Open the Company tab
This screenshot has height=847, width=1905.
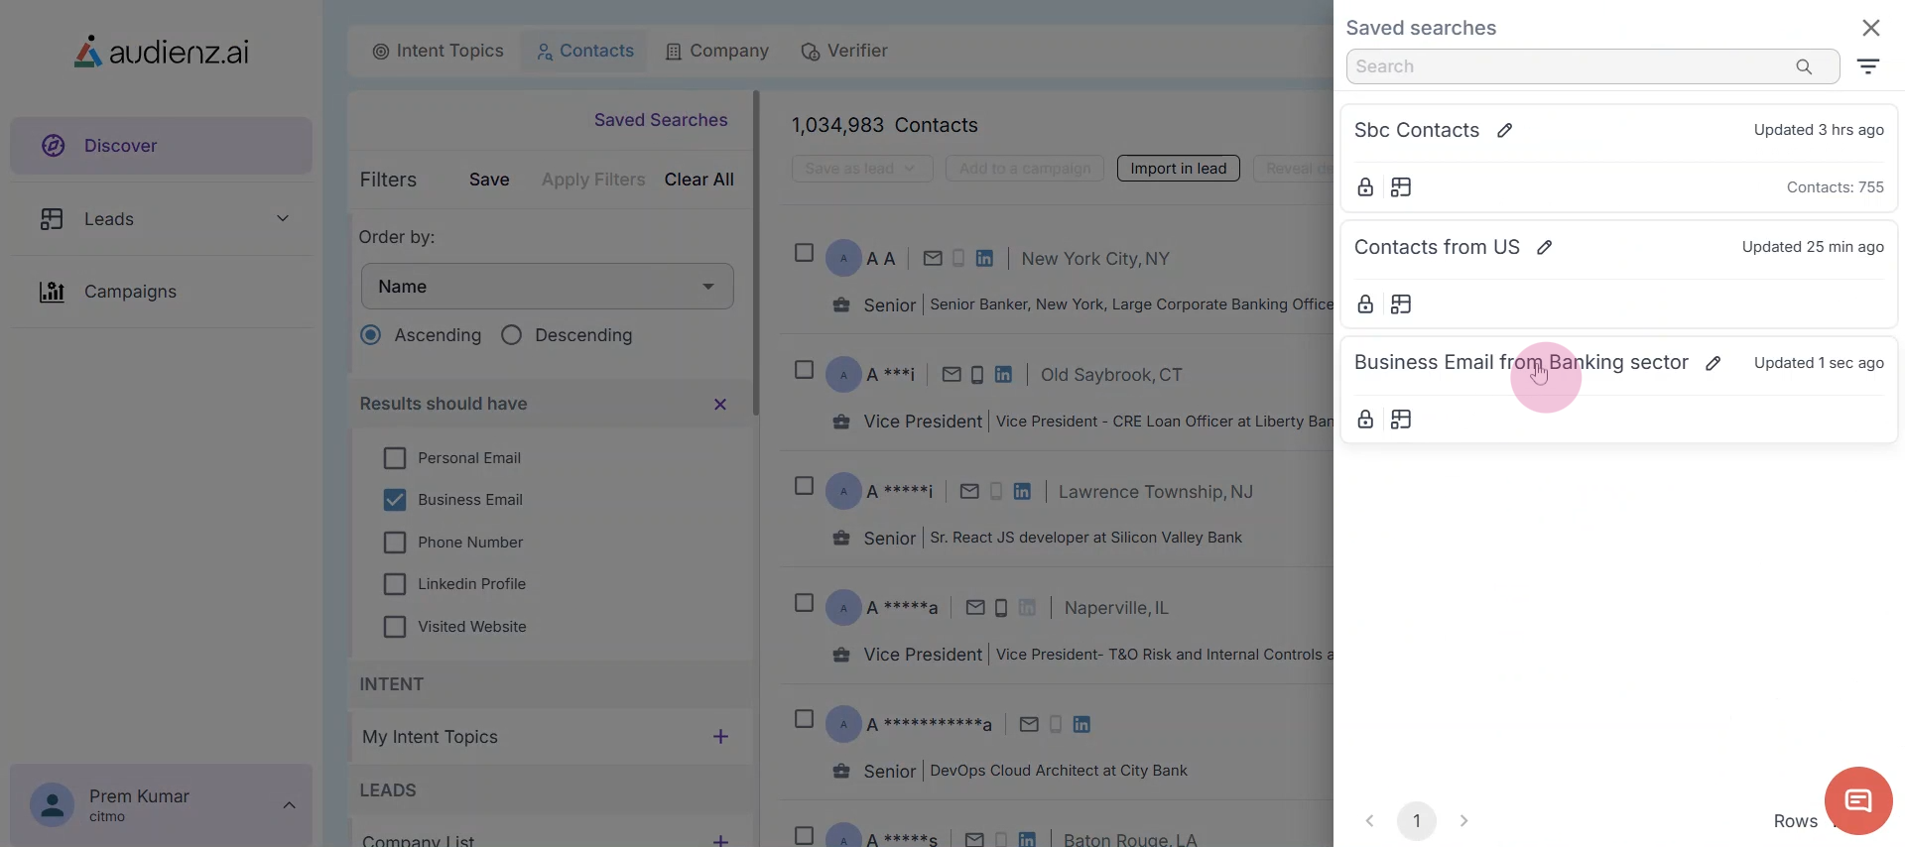tap(716, 52)
